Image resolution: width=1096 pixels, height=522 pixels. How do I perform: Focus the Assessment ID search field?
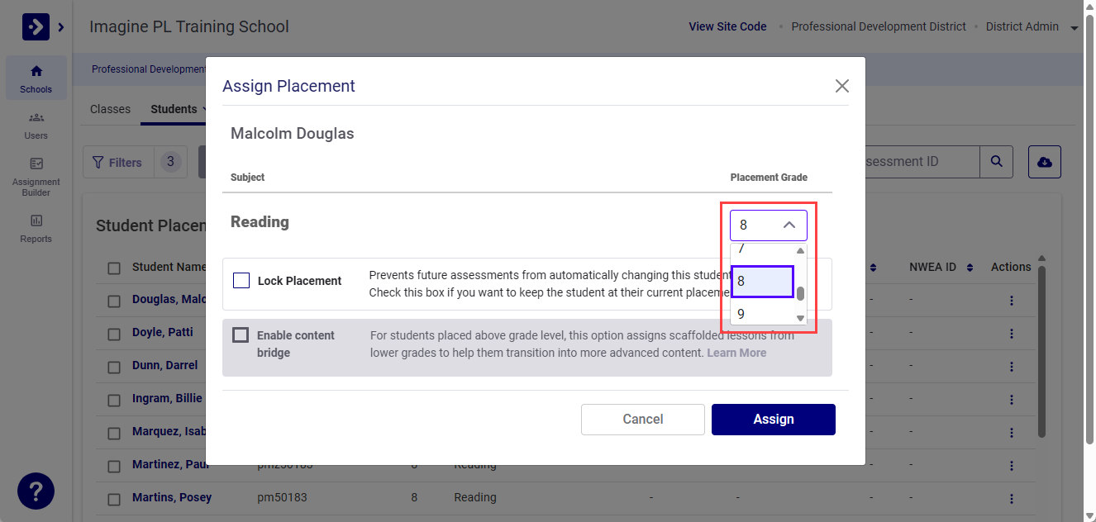[922, 162]
